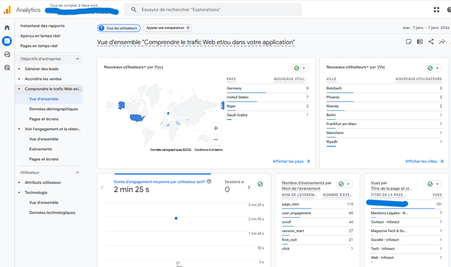Screen dimensions: 451x267
Task: Open the Explore icon in left rail
Action: tap(7, 54)
